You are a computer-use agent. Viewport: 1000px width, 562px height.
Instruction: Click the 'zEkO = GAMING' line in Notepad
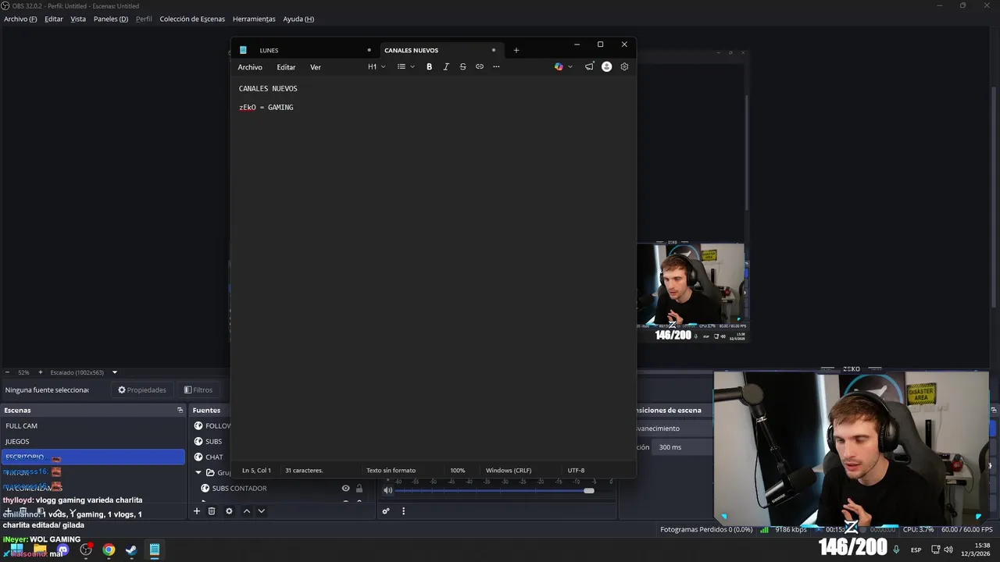pyautogui.click(x=266, y=108)
